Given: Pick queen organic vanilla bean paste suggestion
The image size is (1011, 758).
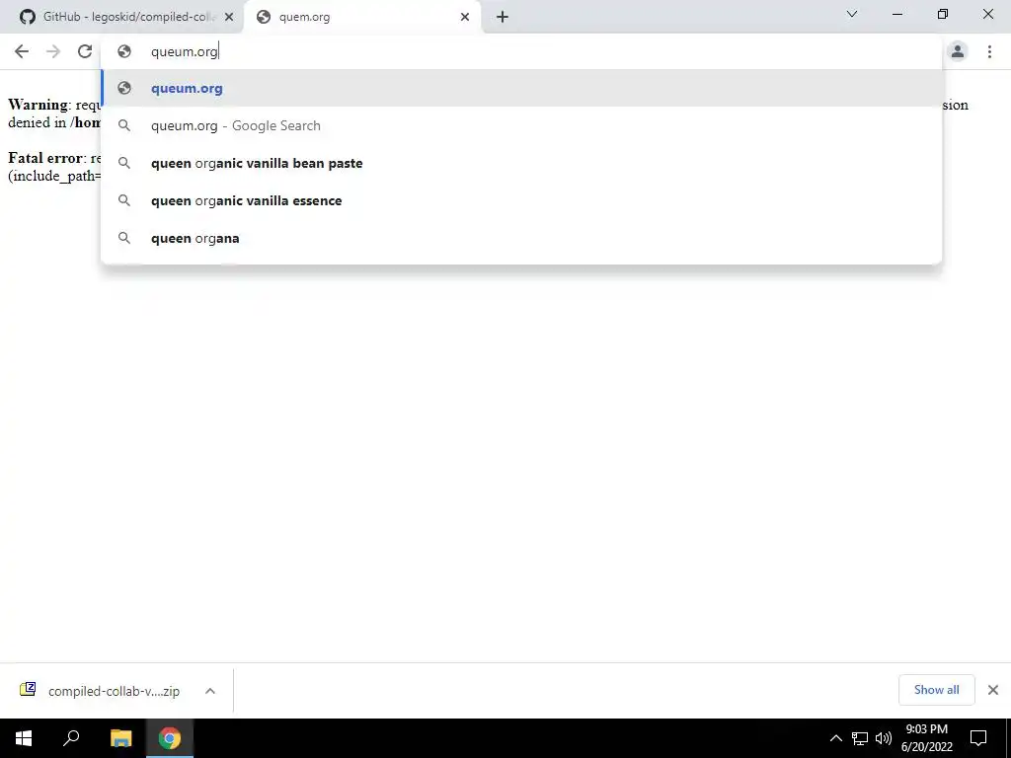Looking at the screenshot, I should point(521,163).
